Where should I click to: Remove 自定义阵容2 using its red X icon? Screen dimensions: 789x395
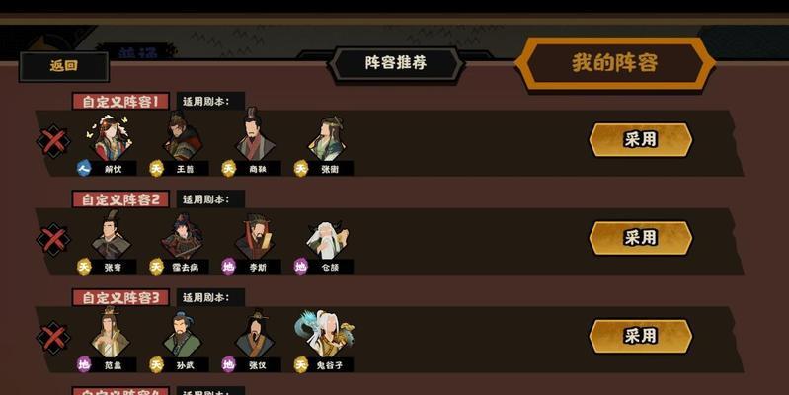coord(53,240)
